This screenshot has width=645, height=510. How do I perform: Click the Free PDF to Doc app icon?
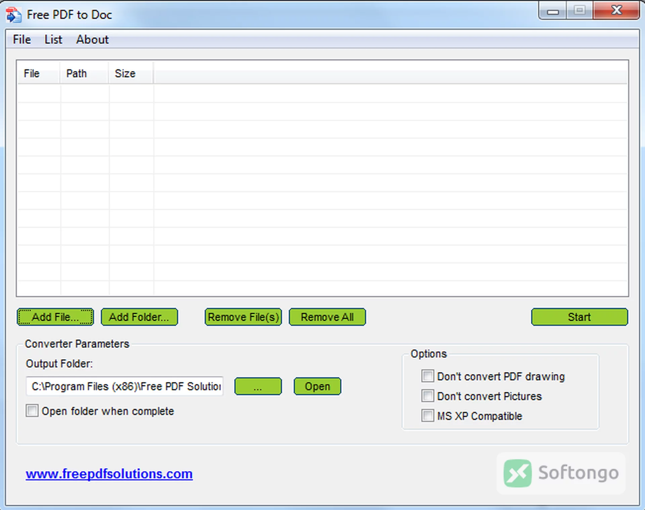pyautogui.click(x=13, y=15)
